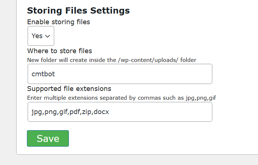The height and width of the screenshot is (165, 258).
Task: Click the jpg entry in extensions field
Action: (36, 112)
